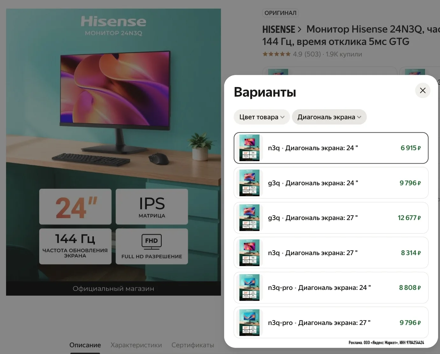The image size is (440, 354).
Task: Open the Диагональ экрана filter dropdown
Action: [329, 117]
